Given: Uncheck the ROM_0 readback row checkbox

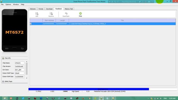Looking at the screenshot, I should (31, 24).
